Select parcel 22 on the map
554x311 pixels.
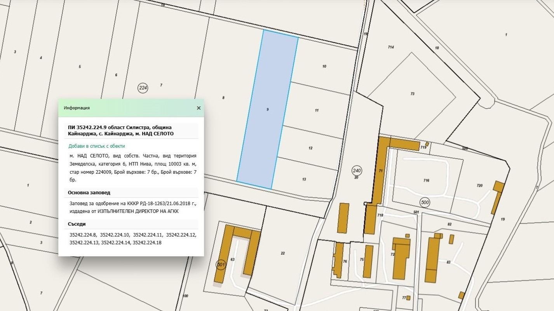click(283, 253)
